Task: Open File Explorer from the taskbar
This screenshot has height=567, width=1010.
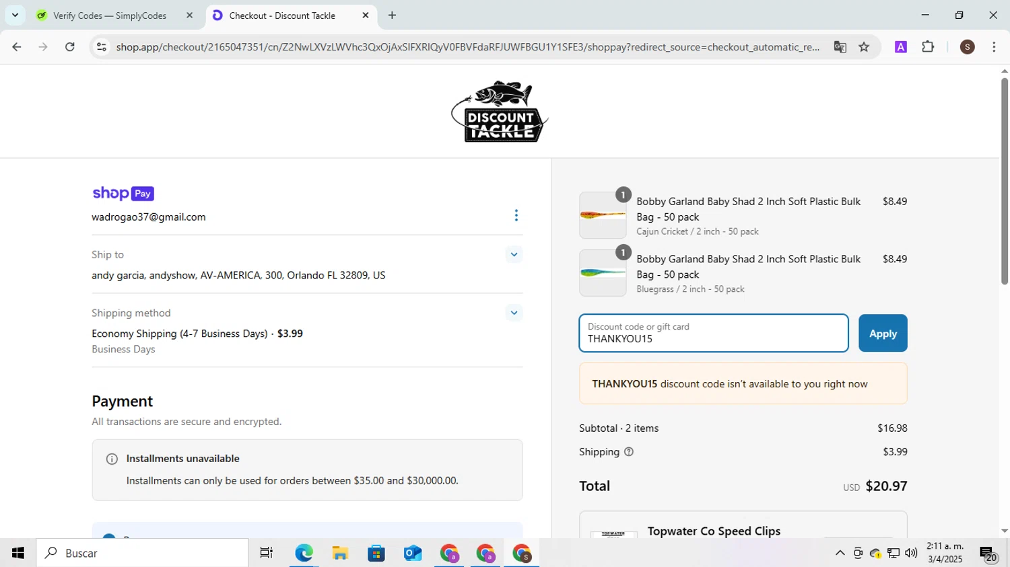Action: tap(340, 553)
